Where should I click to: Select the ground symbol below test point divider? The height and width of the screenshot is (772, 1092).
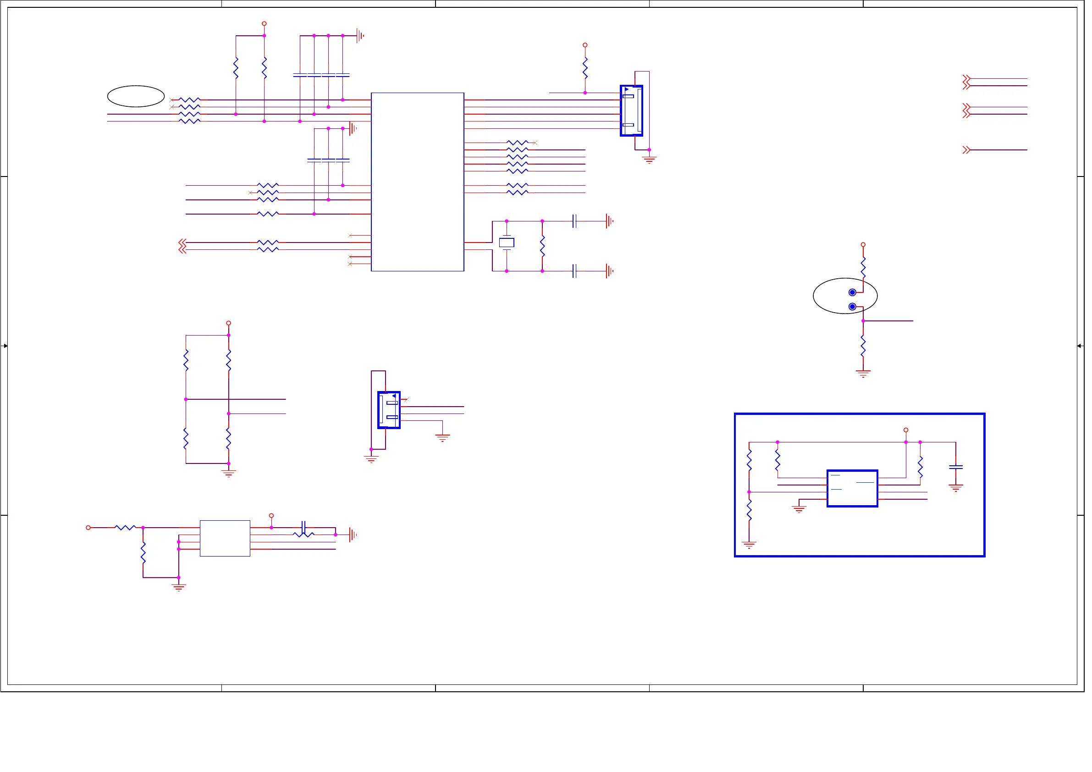pyautogui.click(x=863, y=374)
